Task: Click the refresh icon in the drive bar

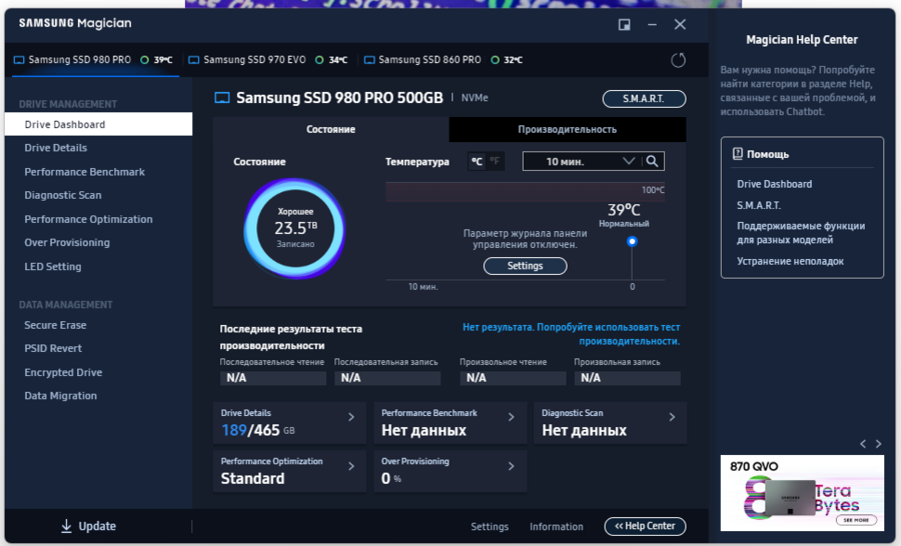Action: 678,59
